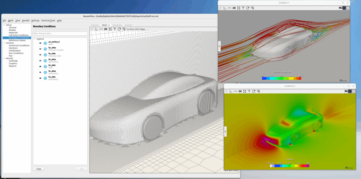Close the Mesh tab
This screenshot has height=179, width=361.
(109, 25)
